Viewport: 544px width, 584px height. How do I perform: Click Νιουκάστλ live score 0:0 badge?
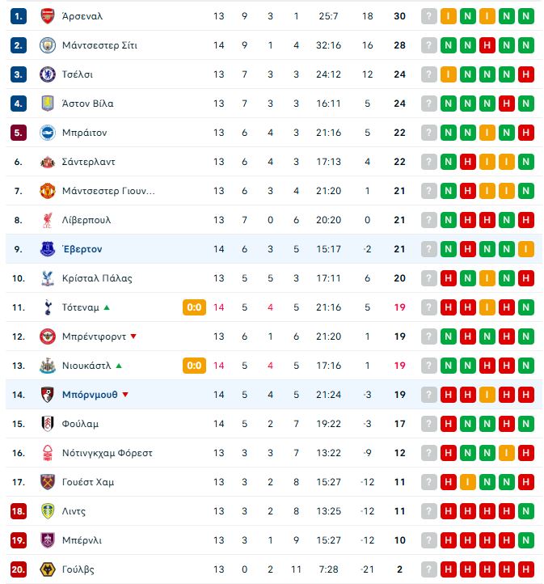(194, 366)
